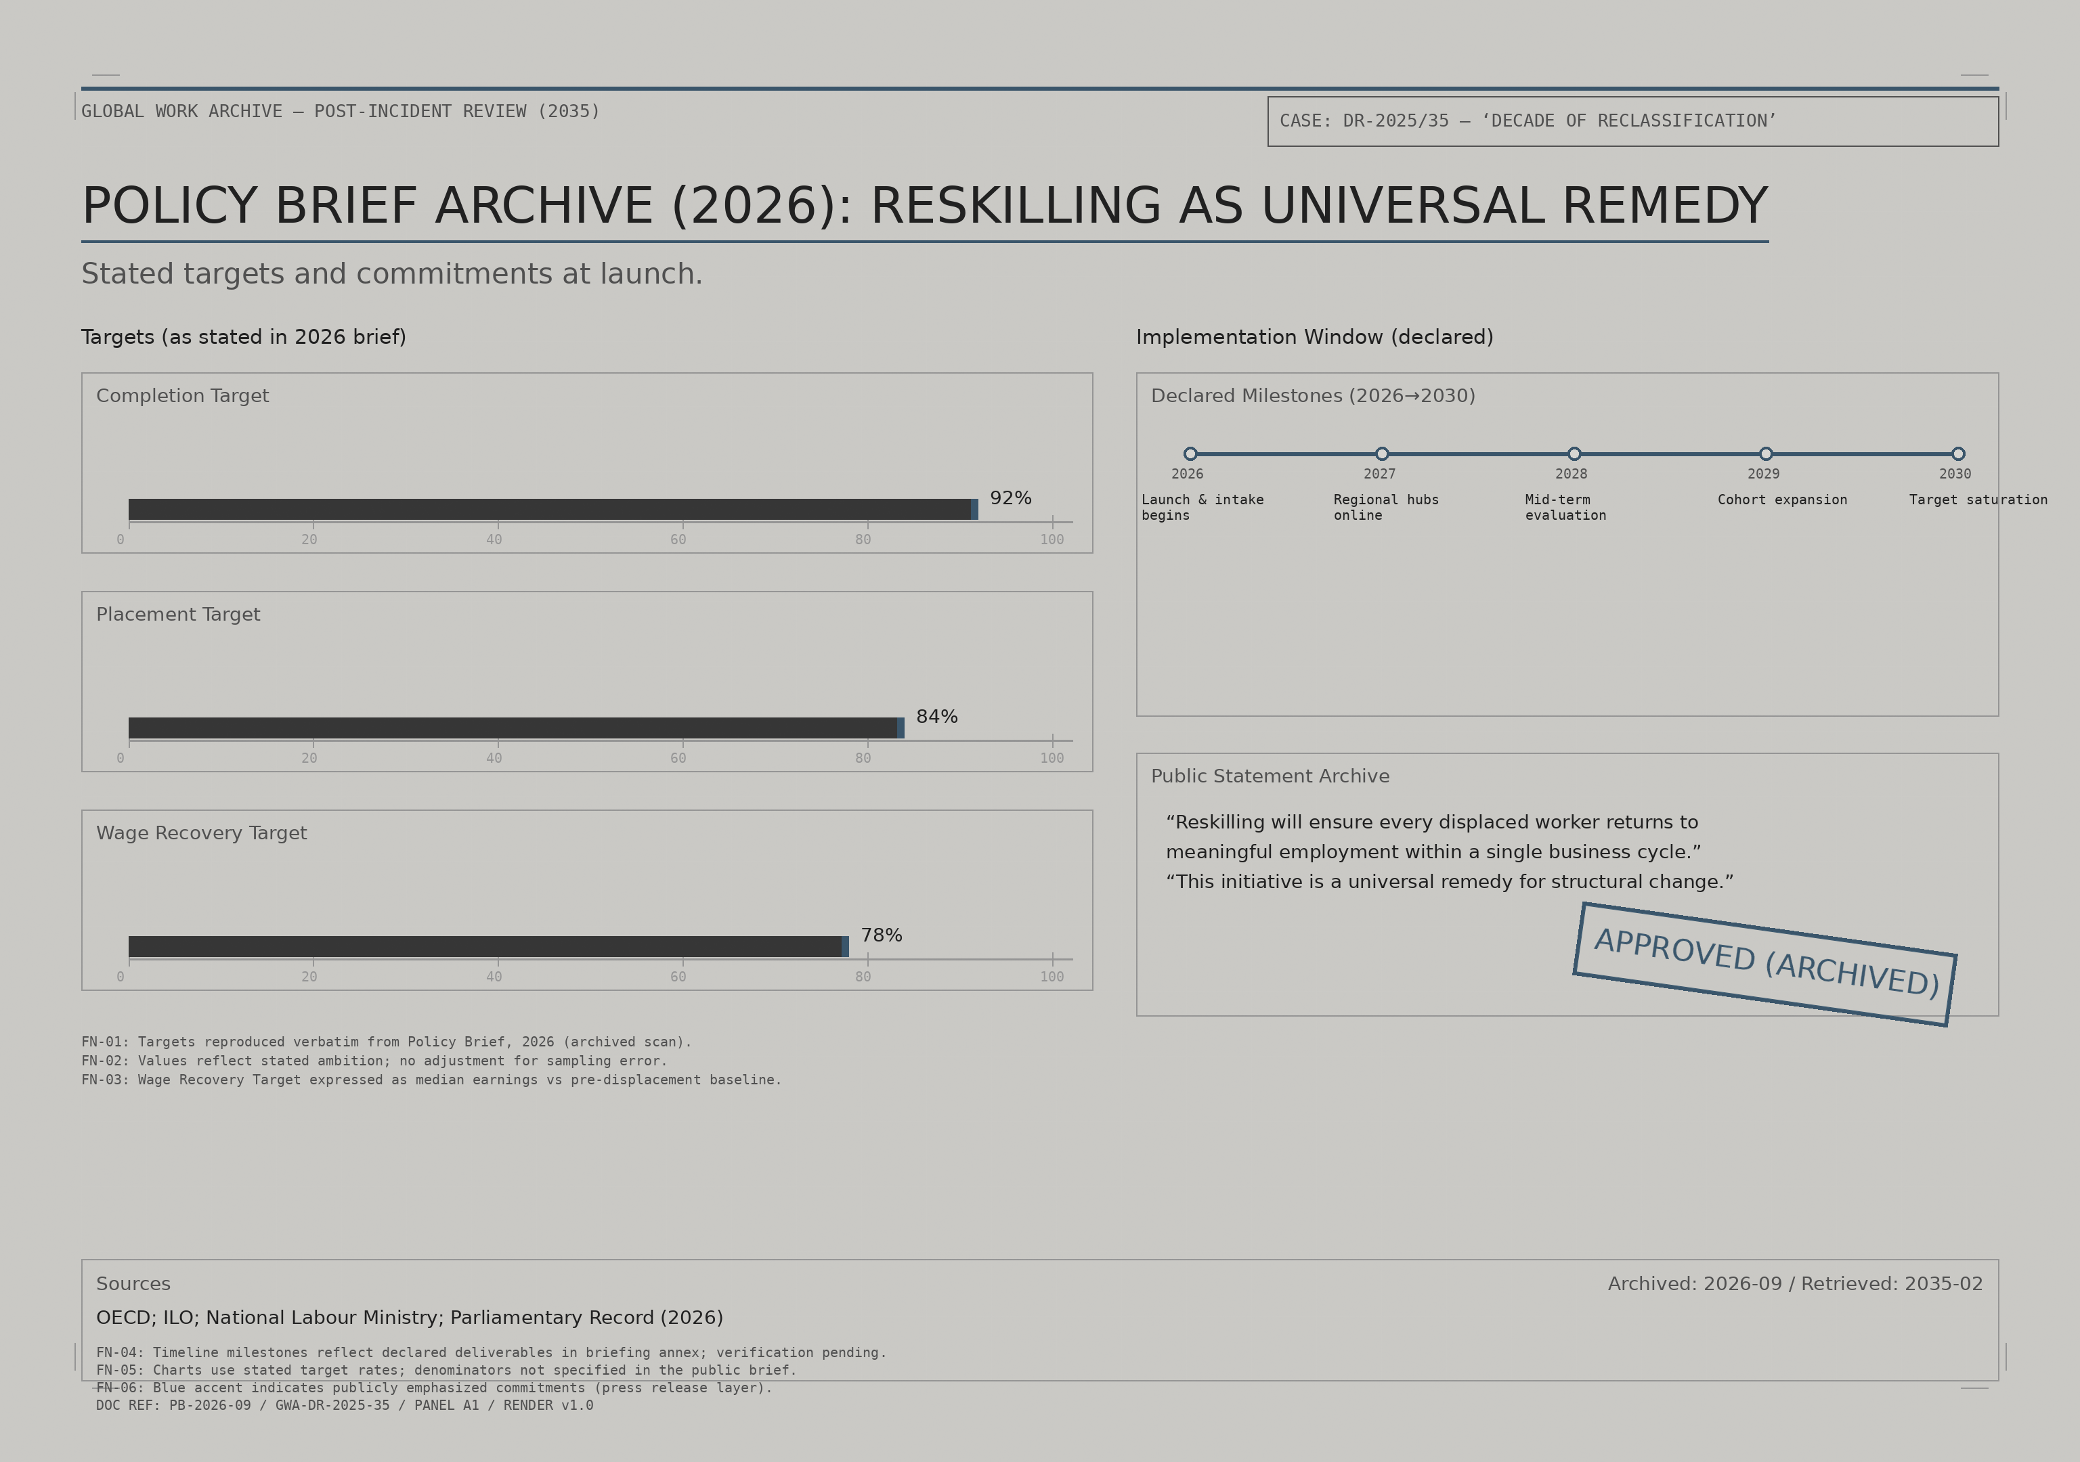Select the 2030 Target saturation marker
2080x1462 pixels.
coord(1959,453)
